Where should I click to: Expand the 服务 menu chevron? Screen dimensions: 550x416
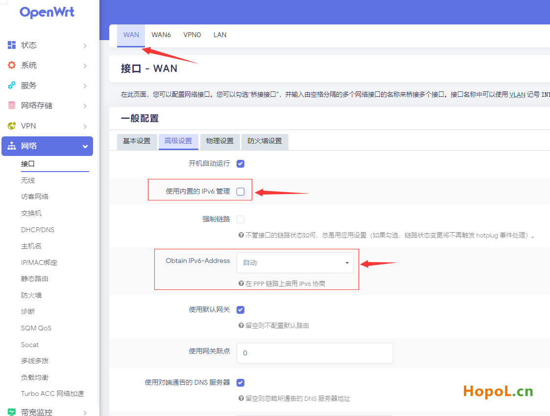85,86
